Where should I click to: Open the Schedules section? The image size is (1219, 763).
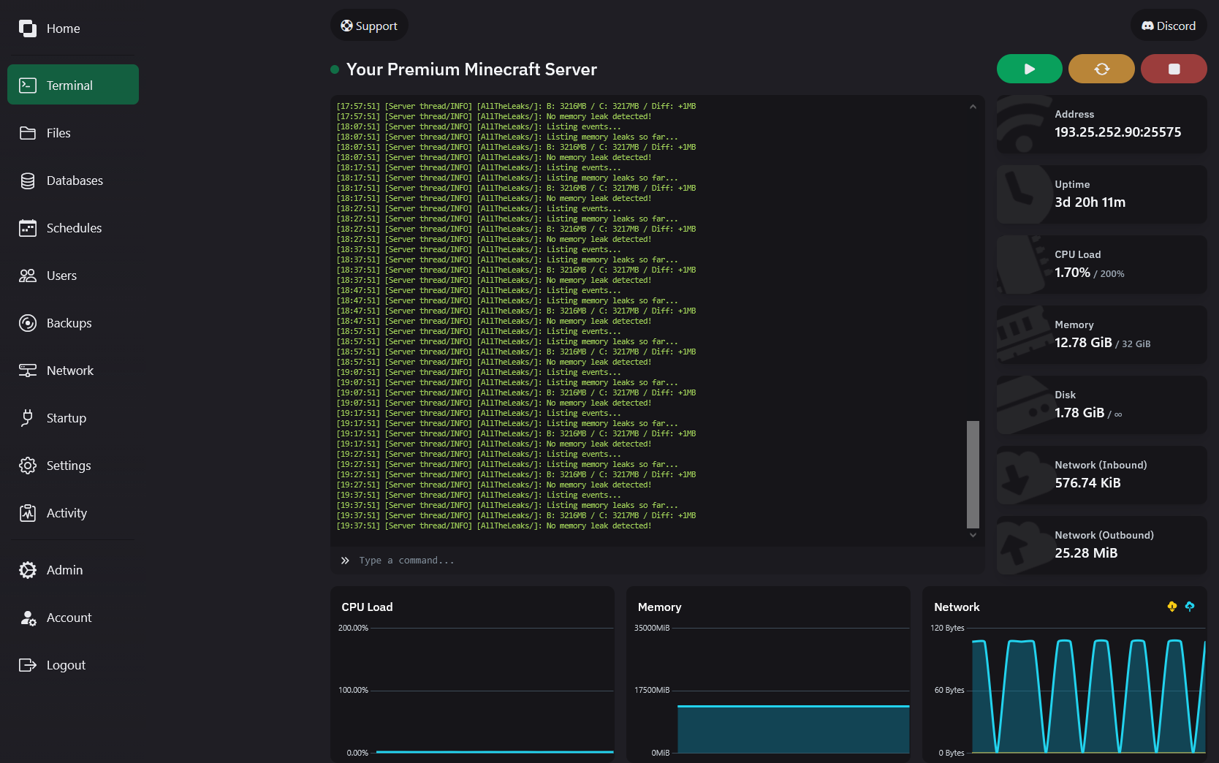(74, 228)
